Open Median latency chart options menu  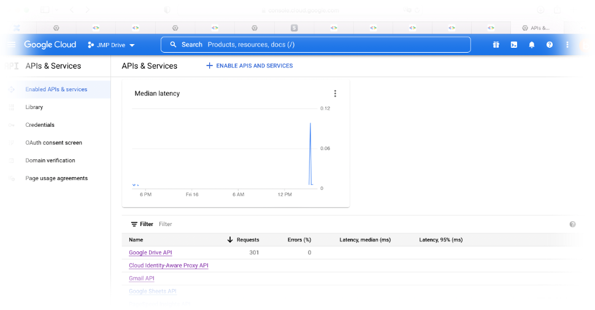click(335, 94)
